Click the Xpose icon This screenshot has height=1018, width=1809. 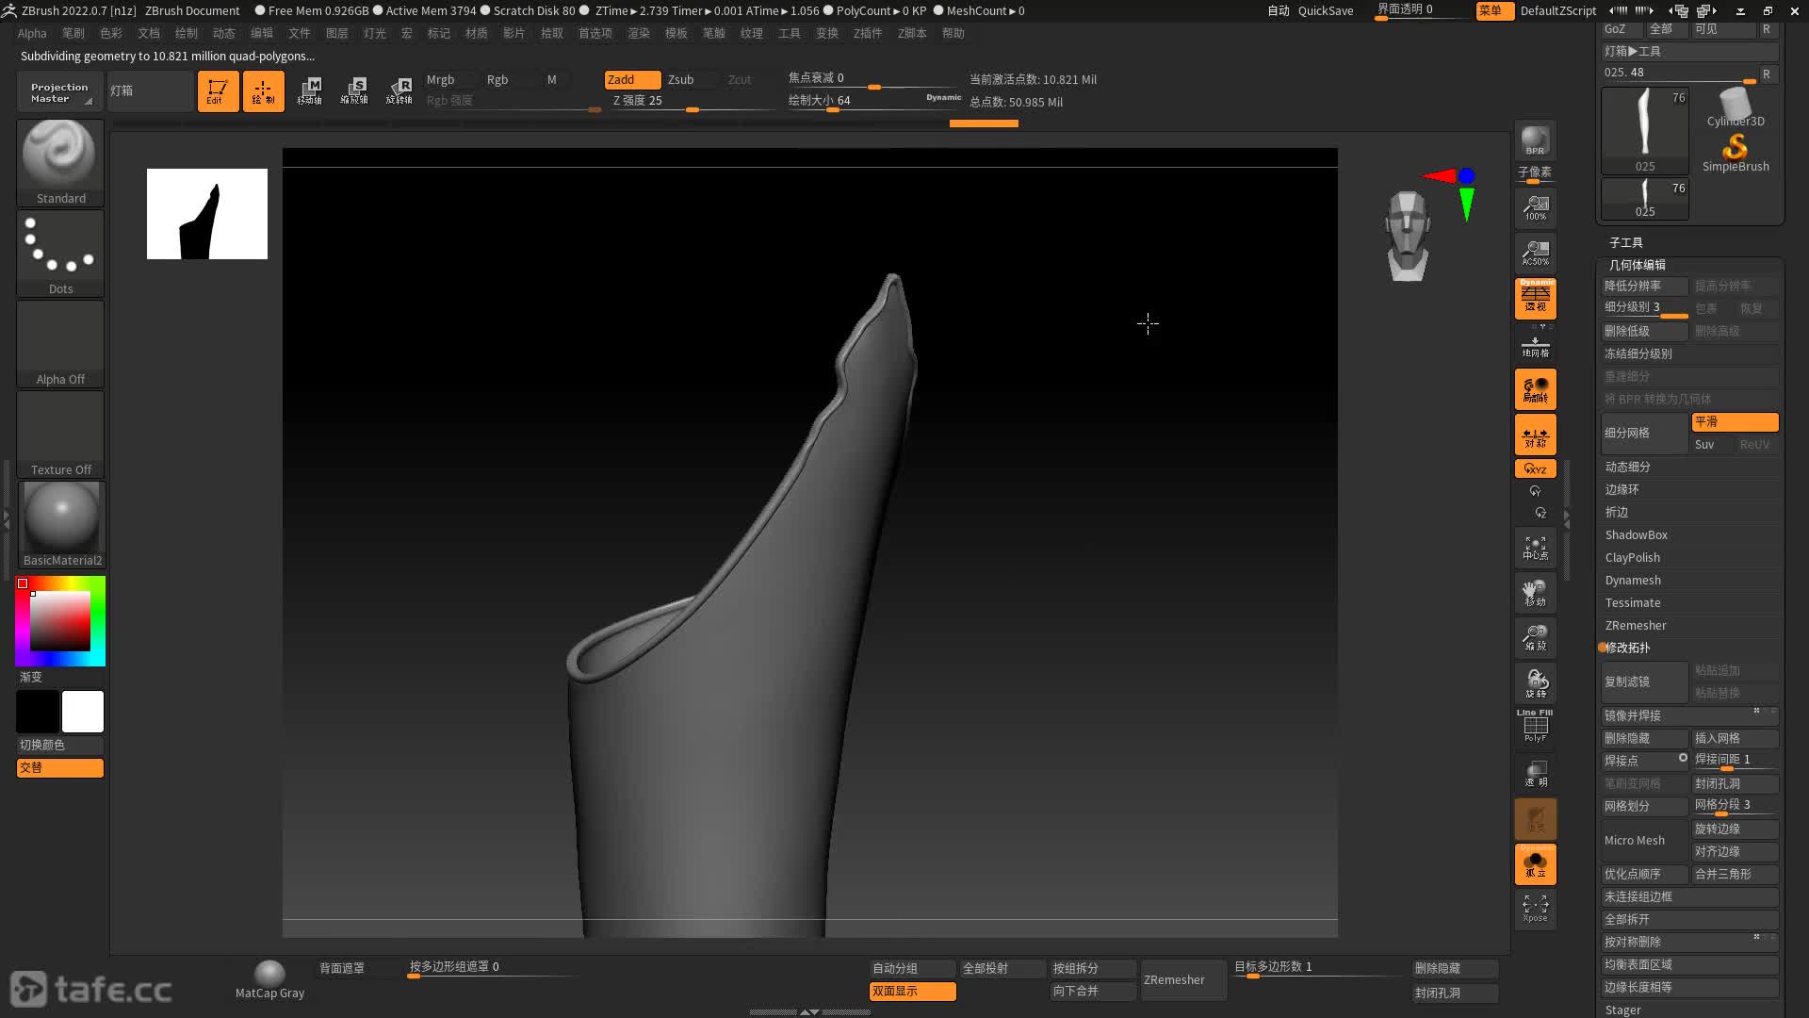click(x=1535, y=909)
